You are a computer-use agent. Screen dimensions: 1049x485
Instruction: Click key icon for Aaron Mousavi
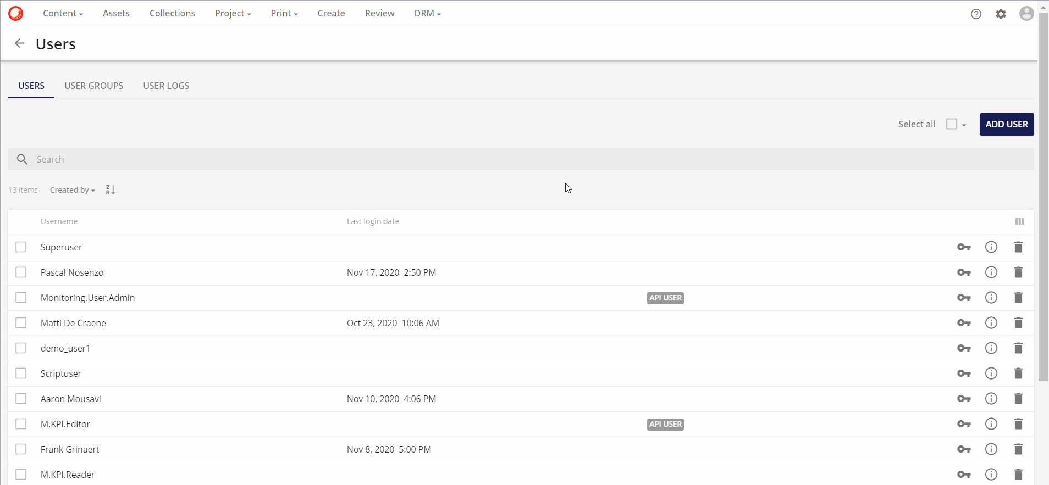coord(964,399)
